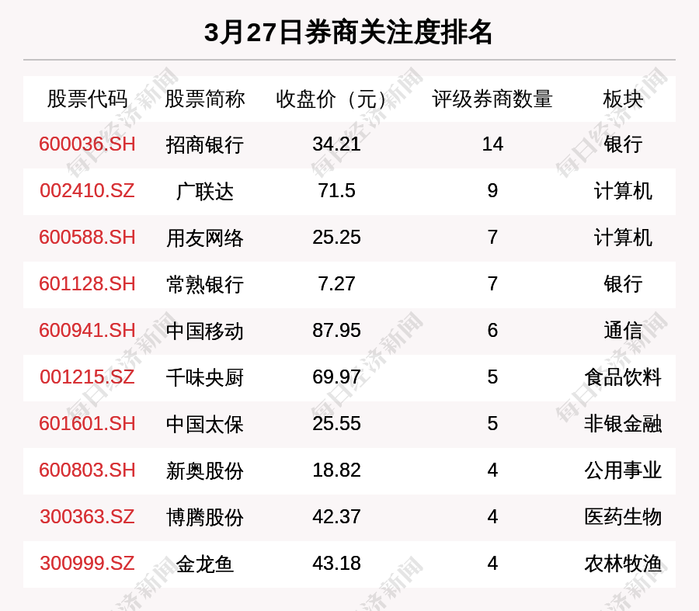
Task: Click closing price 7.27
Action: 336,284
